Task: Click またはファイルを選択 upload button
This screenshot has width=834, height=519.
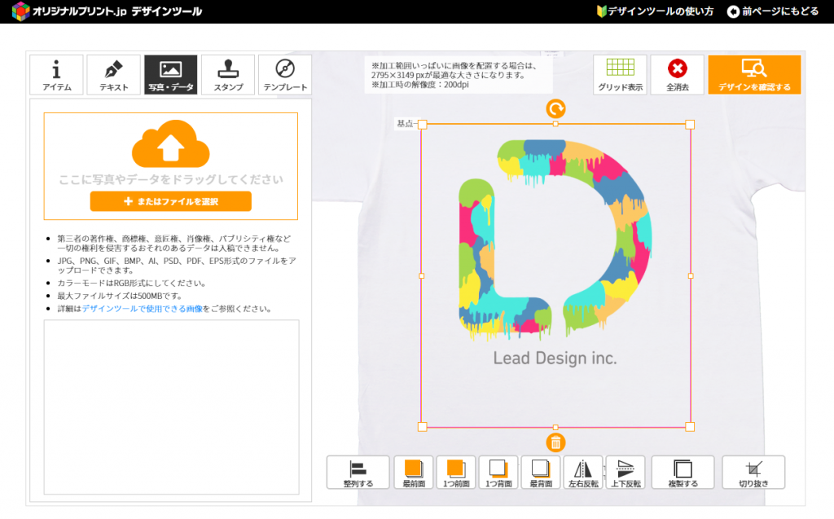Action: coord(171,201)
